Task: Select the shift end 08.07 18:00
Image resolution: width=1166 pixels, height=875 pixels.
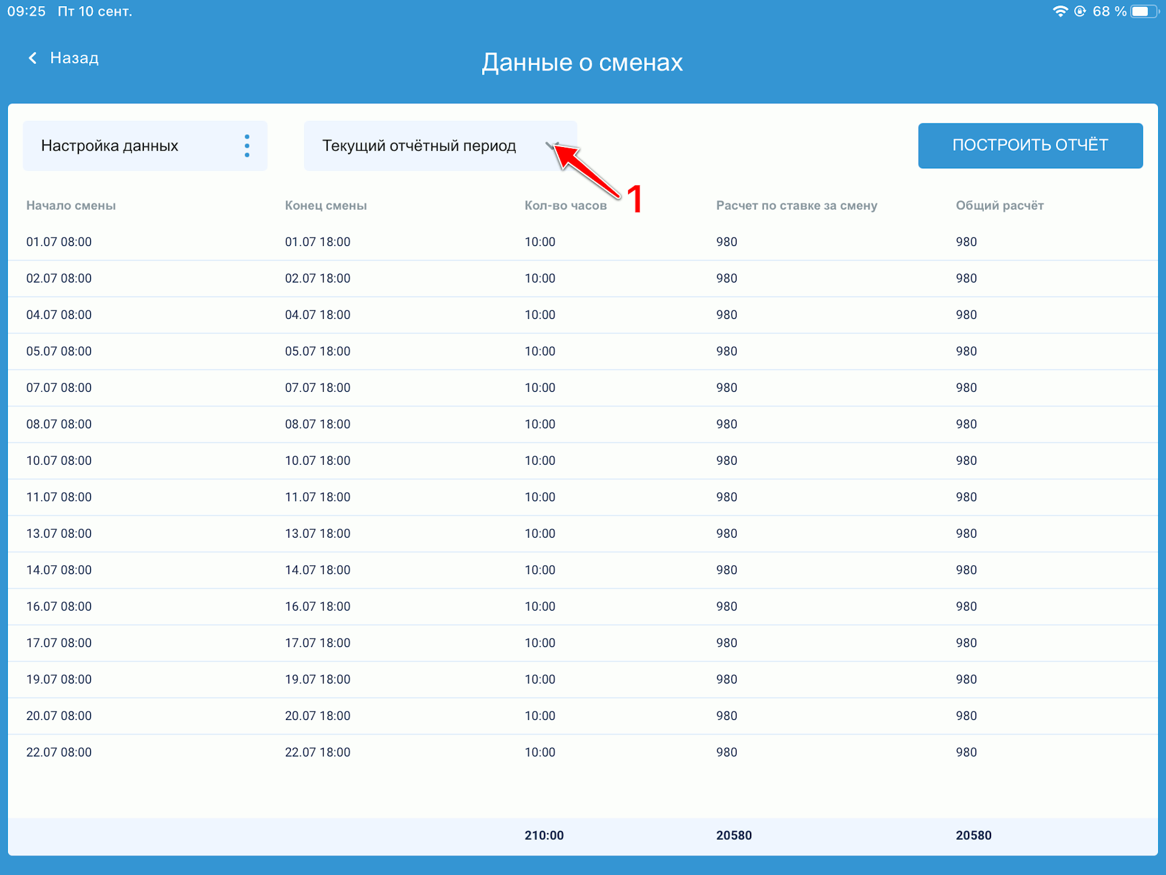Action: point(318,424)
